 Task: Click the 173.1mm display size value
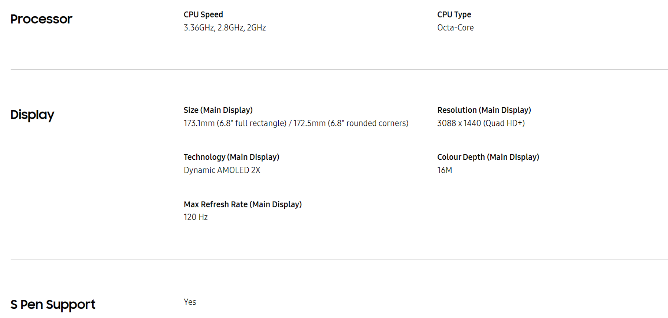pos(296,123)
